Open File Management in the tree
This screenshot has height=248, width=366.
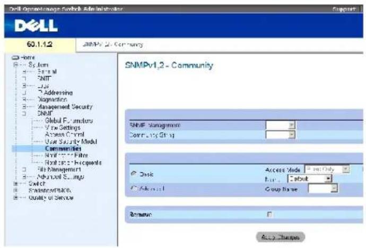(x=59, y=170)
